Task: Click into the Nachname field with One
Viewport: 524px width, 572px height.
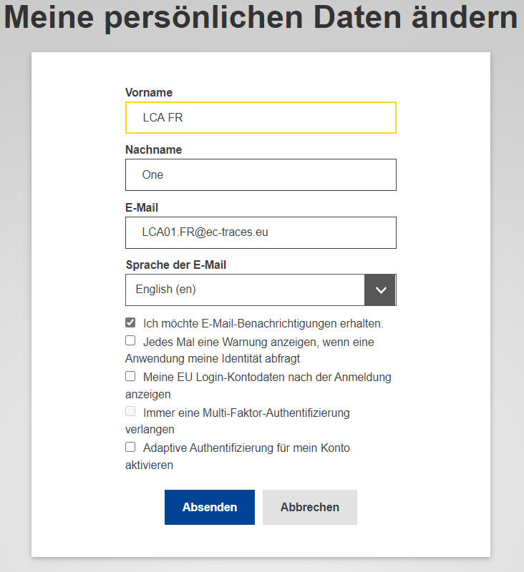Action: pos(261,174)
